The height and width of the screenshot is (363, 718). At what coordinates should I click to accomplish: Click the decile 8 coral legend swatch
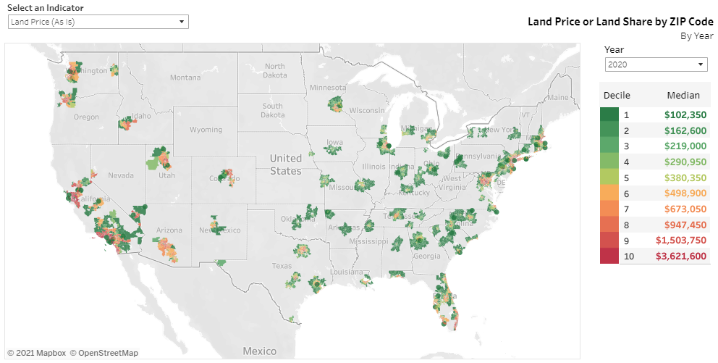[x=609, y=225]
